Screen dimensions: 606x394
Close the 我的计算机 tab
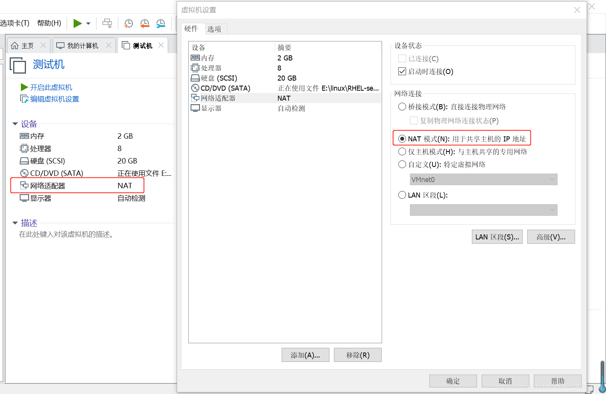108,45
